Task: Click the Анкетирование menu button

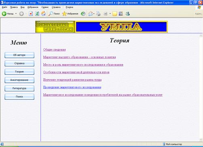Action: click(x=19, y=80)
